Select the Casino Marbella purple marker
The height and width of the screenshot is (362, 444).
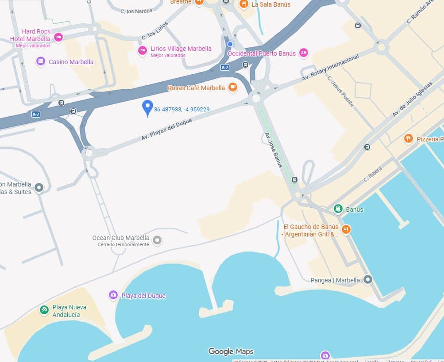pos(40,61)
